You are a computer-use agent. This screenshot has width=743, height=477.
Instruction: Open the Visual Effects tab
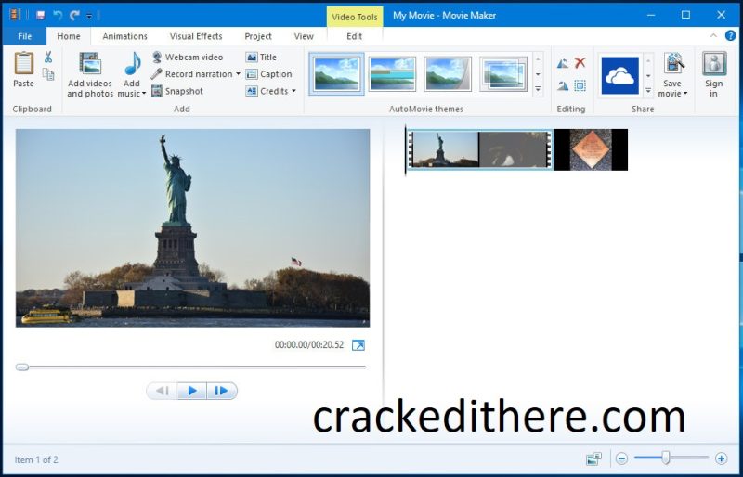point(196,36)
